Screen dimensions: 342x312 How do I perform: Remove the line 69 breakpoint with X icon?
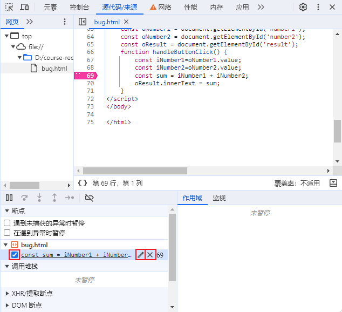(150, 255)
